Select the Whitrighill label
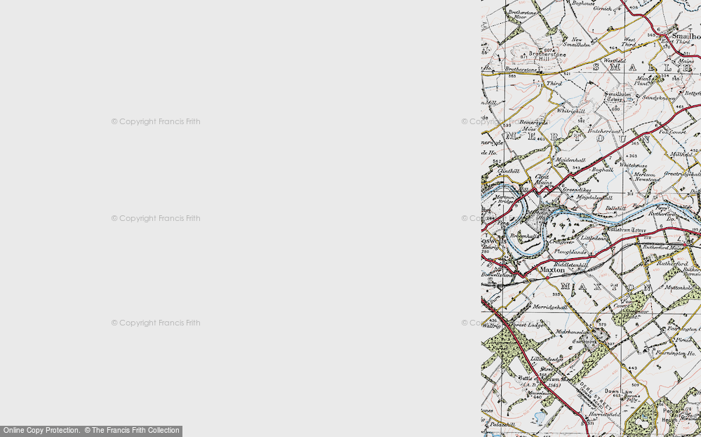This screenshot has width=701, height=437. (570, 112)
